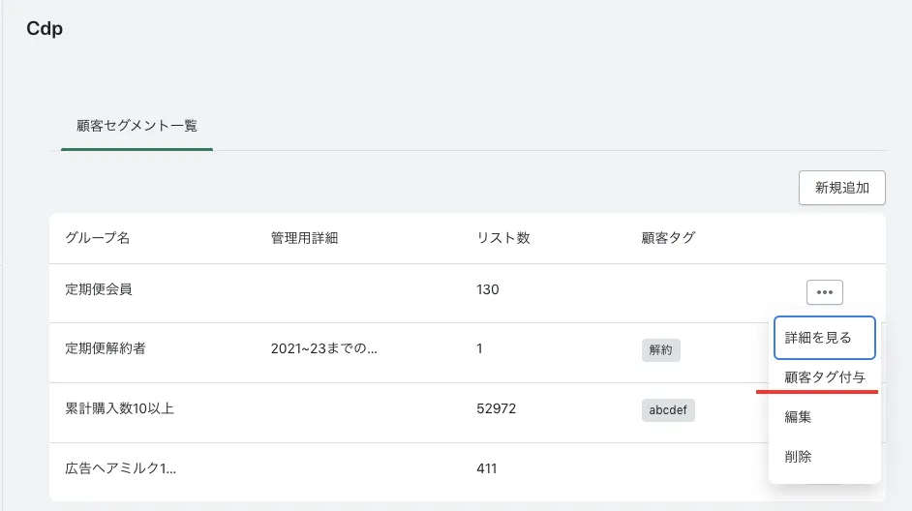This screenshot has width=912, height=511.
Task: Click the 解約 customer tag badge
Action: (x=660, y=350)
